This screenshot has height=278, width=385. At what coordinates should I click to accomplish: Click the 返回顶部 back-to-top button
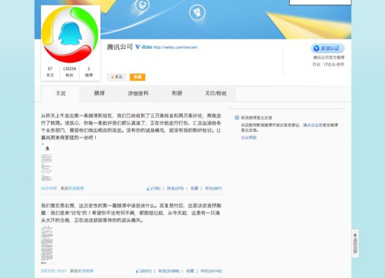tap(355, 243)
